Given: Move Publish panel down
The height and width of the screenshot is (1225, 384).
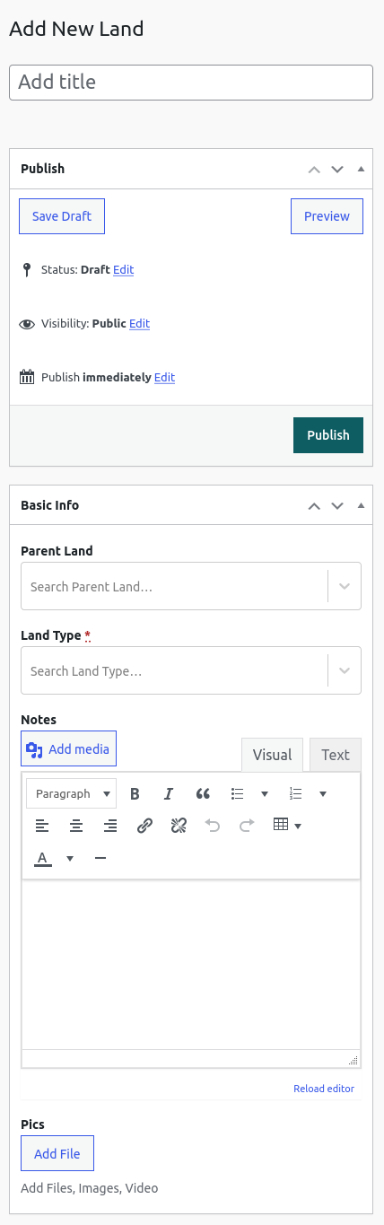Looking at the screenshot, I should tap(337, 169).
